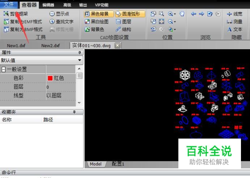Click the previous view left arrow
This screenshot has height=178, width=250.
194,14
